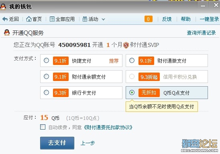Viewport: 220px width, 154px height.
Task: Click the 1 个月 duration text
Action: pos(114,45)
